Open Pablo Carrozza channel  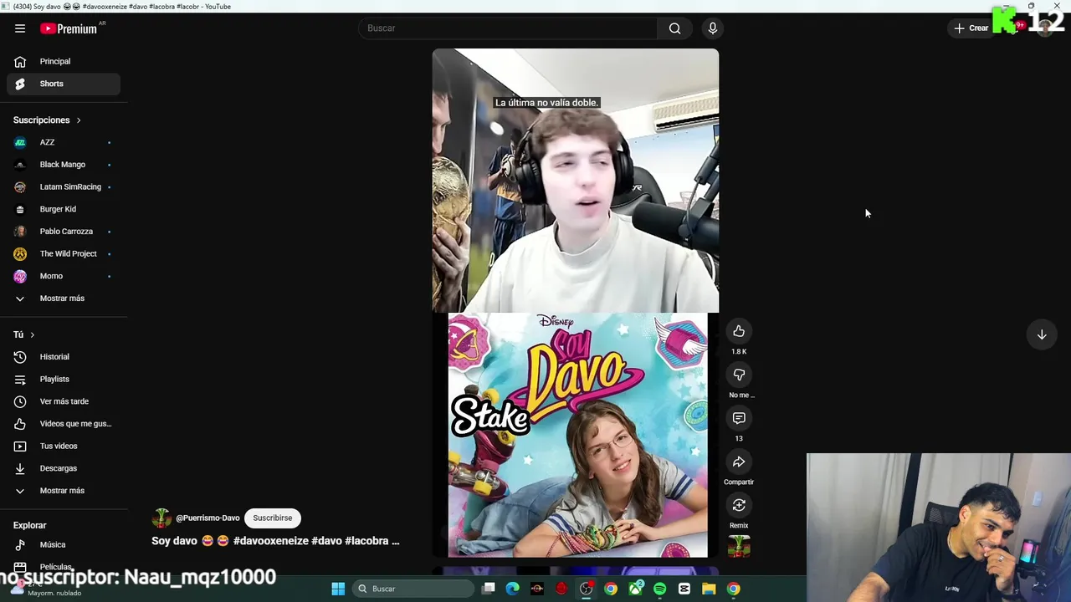[x=64, y=232]
